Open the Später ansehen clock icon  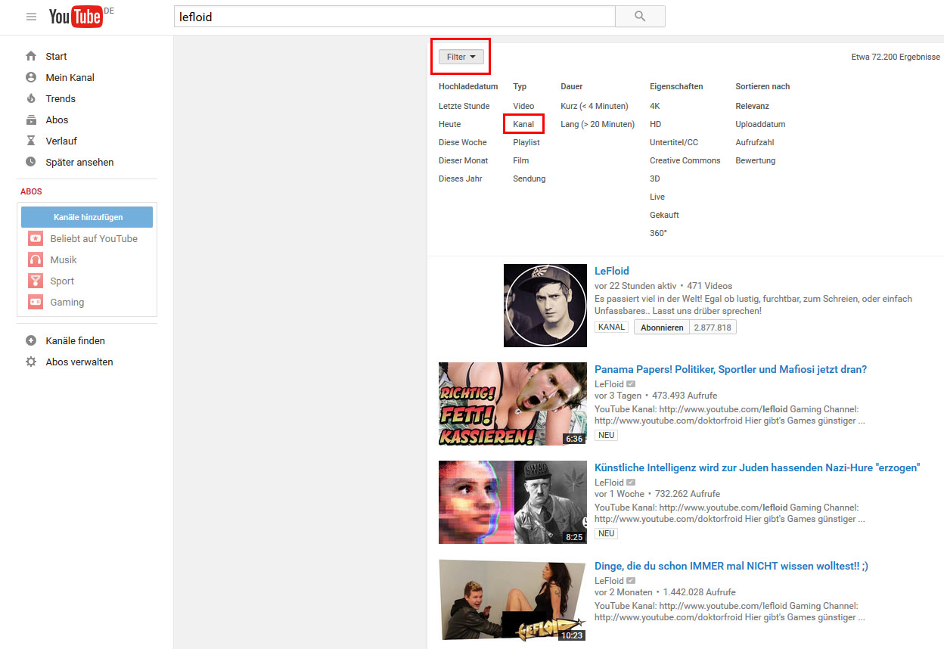31,162
